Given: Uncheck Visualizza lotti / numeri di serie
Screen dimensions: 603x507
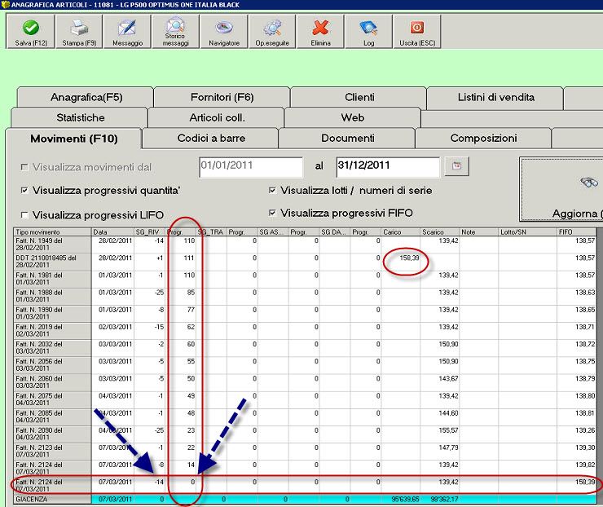Looking at the screenshot, I should tap(272, 191).
